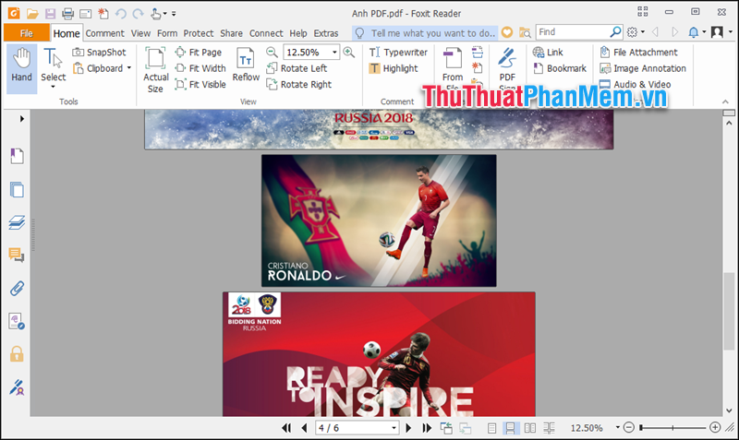Open the page number dropdown in status bar
Viewport: 739px width, 440px height.
click(x=394, y=428)
